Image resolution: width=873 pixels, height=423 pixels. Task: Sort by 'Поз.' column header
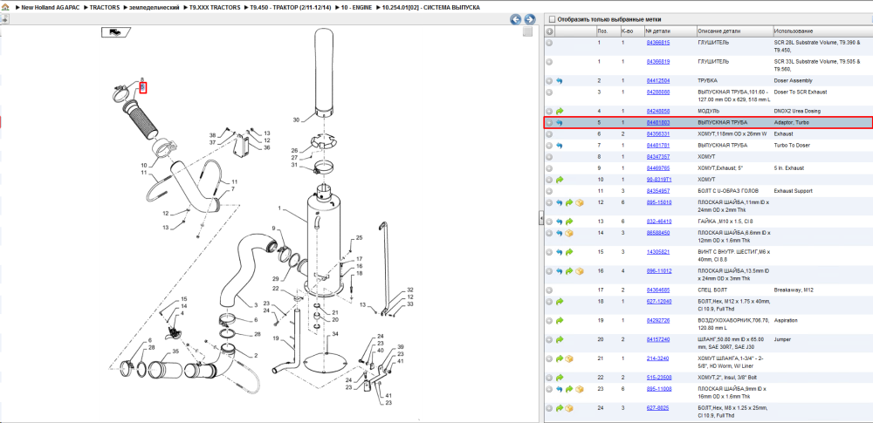[607, 31]
